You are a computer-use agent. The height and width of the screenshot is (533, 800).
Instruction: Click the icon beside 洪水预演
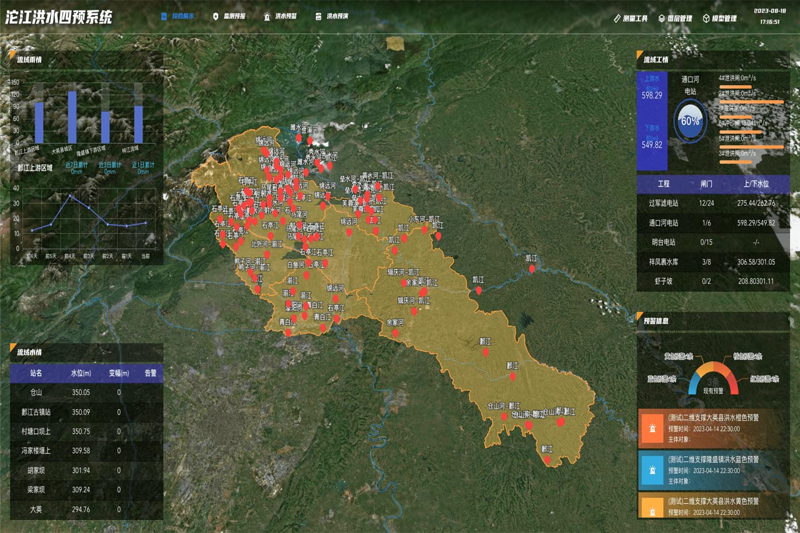(318, 17)
